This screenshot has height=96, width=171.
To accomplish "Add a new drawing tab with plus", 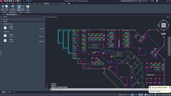I will point(20,14).
